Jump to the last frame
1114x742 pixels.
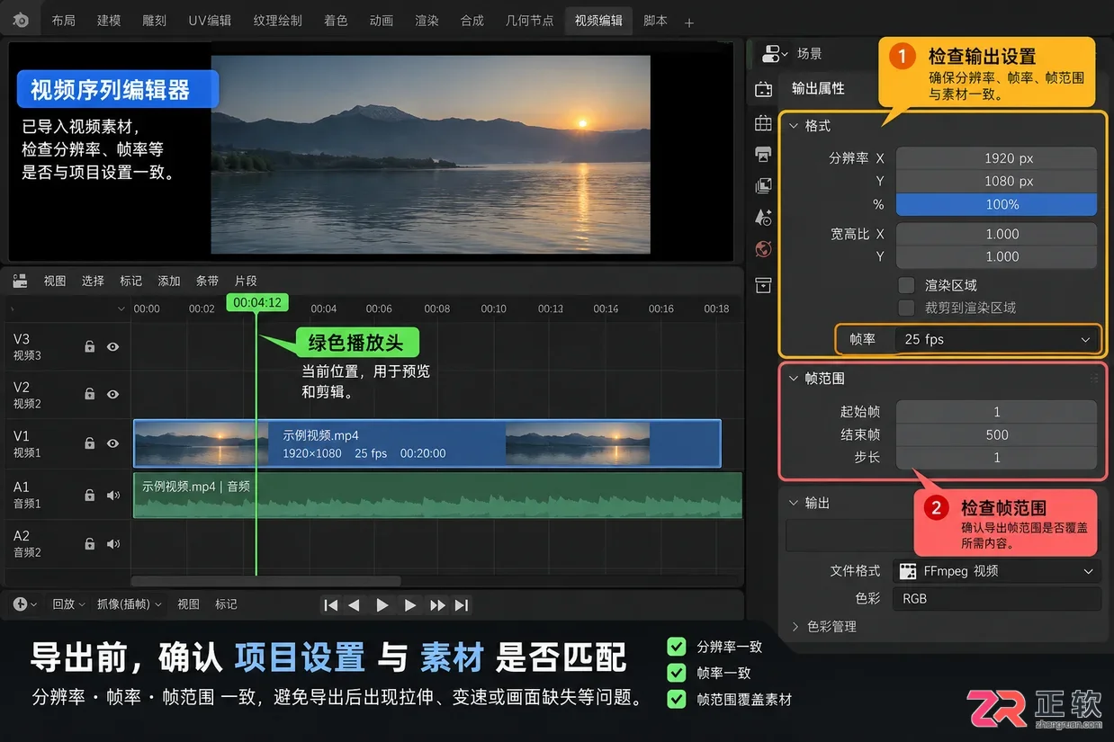coord(462,605)
